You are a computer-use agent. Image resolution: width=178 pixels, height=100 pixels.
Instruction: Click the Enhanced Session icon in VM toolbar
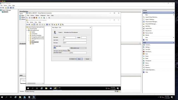click(x=49, y=18)
